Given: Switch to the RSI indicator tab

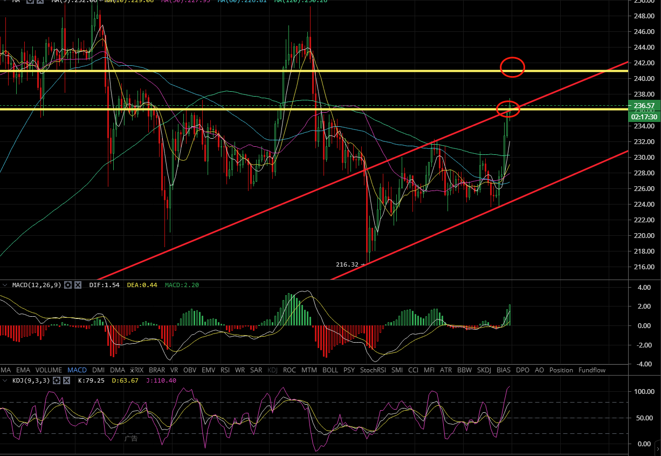Looking at the screenshot, I should click(x=225, y=370).
